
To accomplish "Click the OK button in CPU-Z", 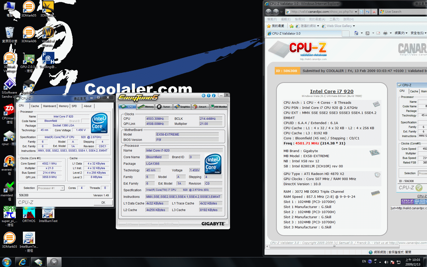I will click(103, 203).
